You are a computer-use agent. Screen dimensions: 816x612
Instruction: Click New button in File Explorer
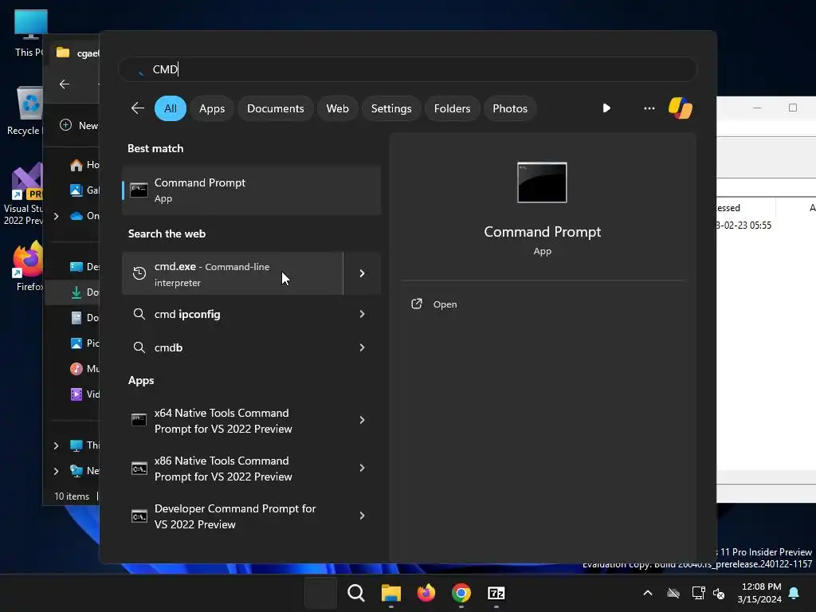coord(79,125)
